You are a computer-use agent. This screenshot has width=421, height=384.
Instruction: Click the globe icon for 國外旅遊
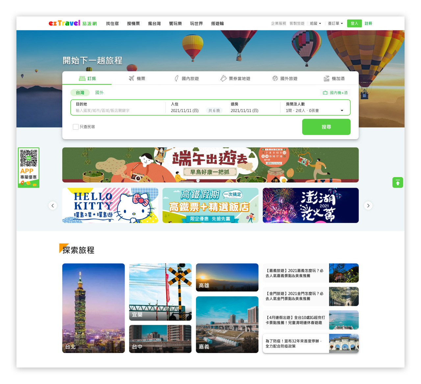[x=275, y=78]
